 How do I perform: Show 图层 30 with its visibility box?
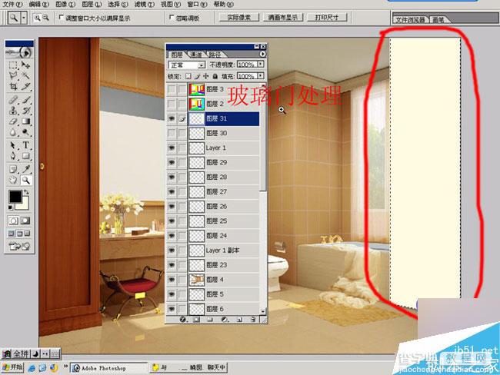click(172, 133)
